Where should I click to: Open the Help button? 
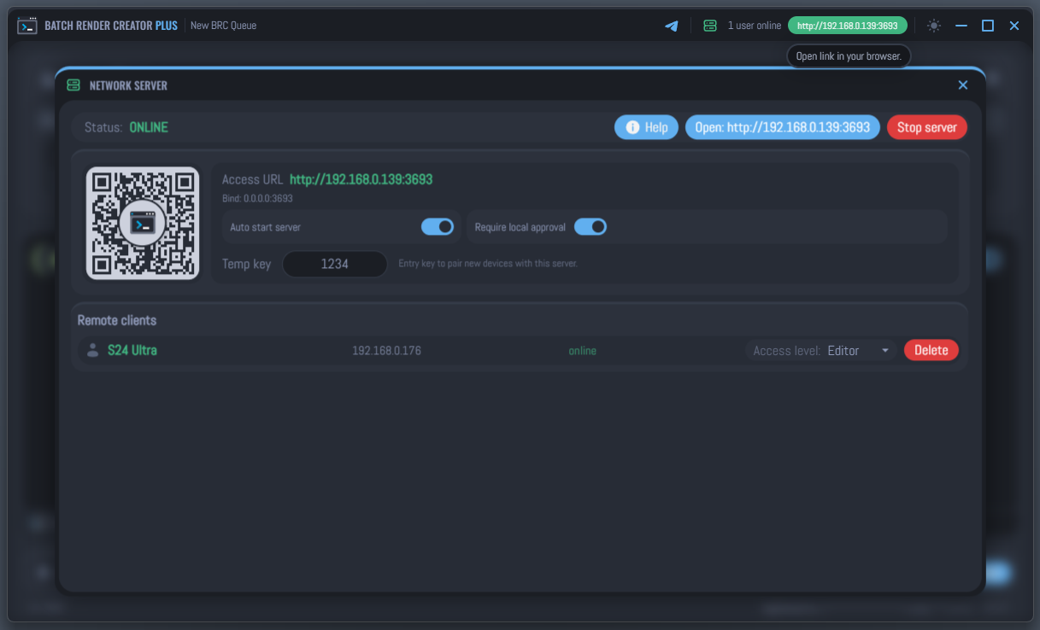pyautogui.click(x=647, y=127)
